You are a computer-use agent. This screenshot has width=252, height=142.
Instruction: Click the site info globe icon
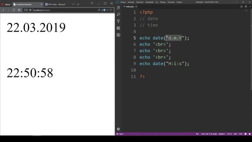point(30,10)
